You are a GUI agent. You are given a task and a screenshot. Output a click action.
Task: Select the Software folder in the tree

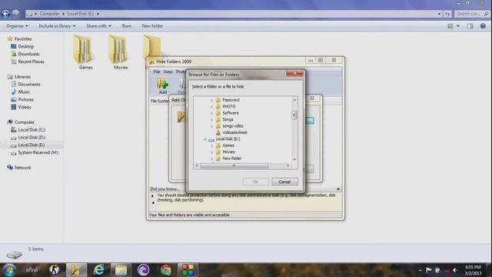(x=231, y=113)
